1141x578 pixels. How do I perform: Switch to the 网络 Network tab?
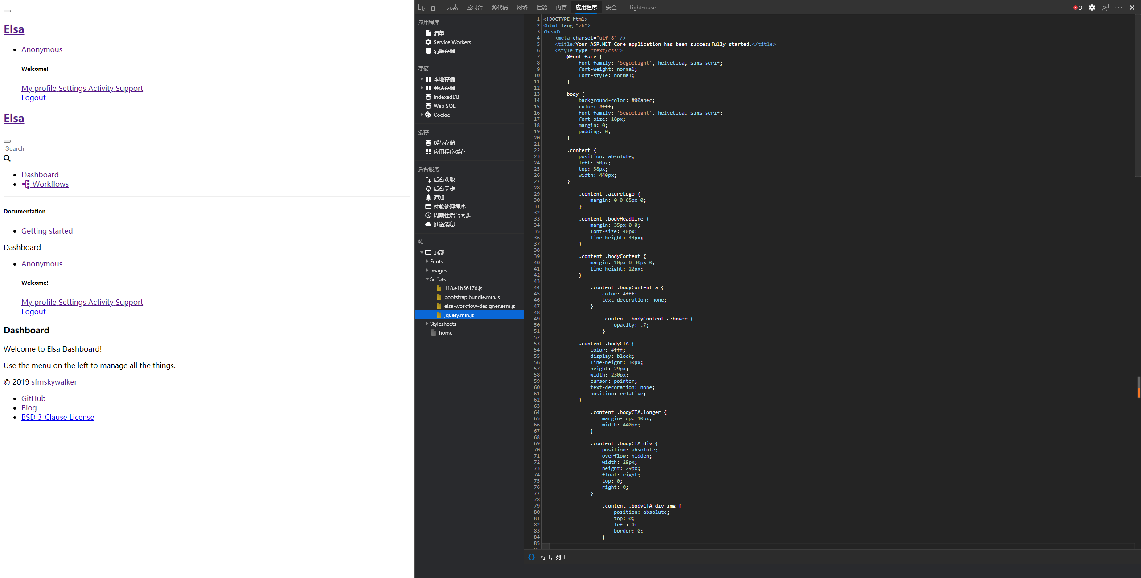click(x=522, y=8)
